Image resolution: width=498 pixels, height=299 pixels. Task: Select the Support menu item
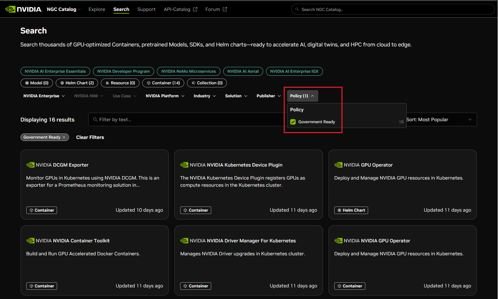[146, 9]
